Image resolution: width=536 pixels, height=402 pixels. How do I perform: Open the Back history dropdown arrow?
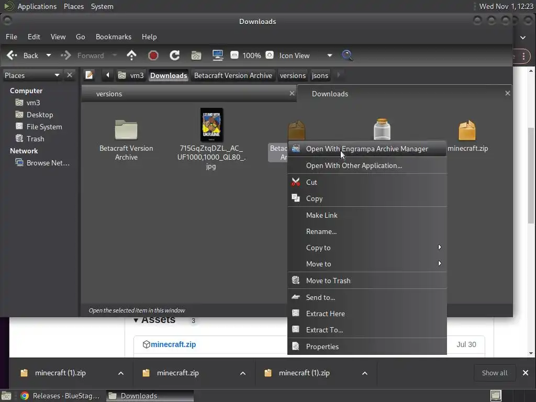click(49, 55)
